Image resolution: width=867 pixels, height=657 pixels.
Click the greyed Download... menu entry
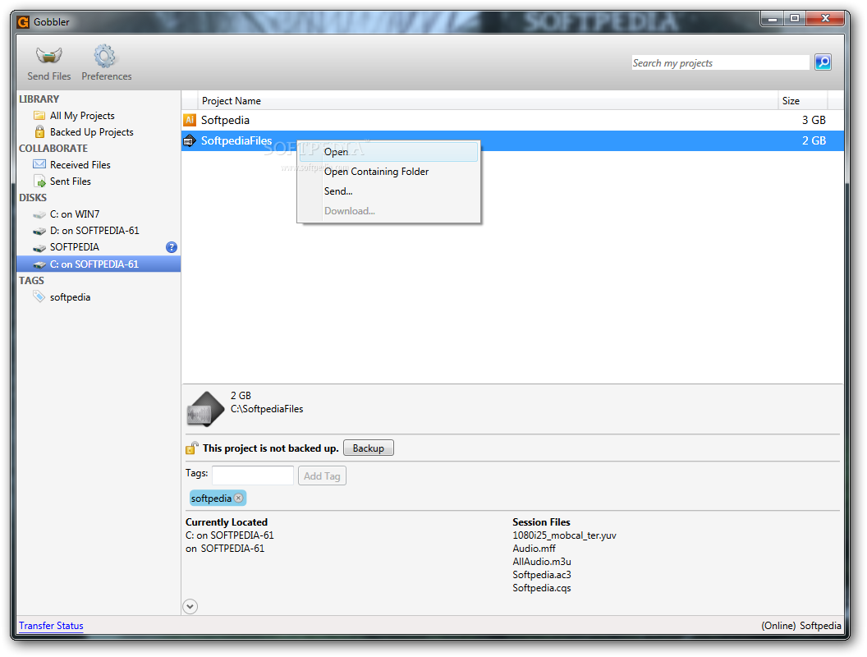tap(388, 211)
